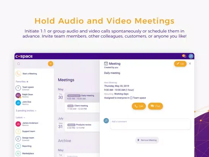Click the 'Daily meeting' title in details panel
This screenshot has height=157, width=209.
112,73
